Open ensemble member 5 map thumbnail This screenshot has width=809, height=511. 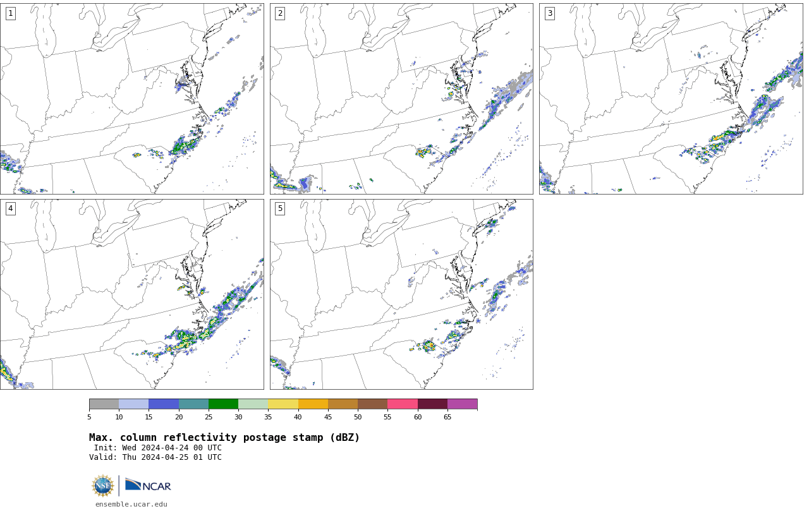(401, 294)
